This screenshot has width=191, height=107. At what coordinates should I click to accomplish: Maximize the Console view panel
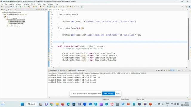point(189,70)
